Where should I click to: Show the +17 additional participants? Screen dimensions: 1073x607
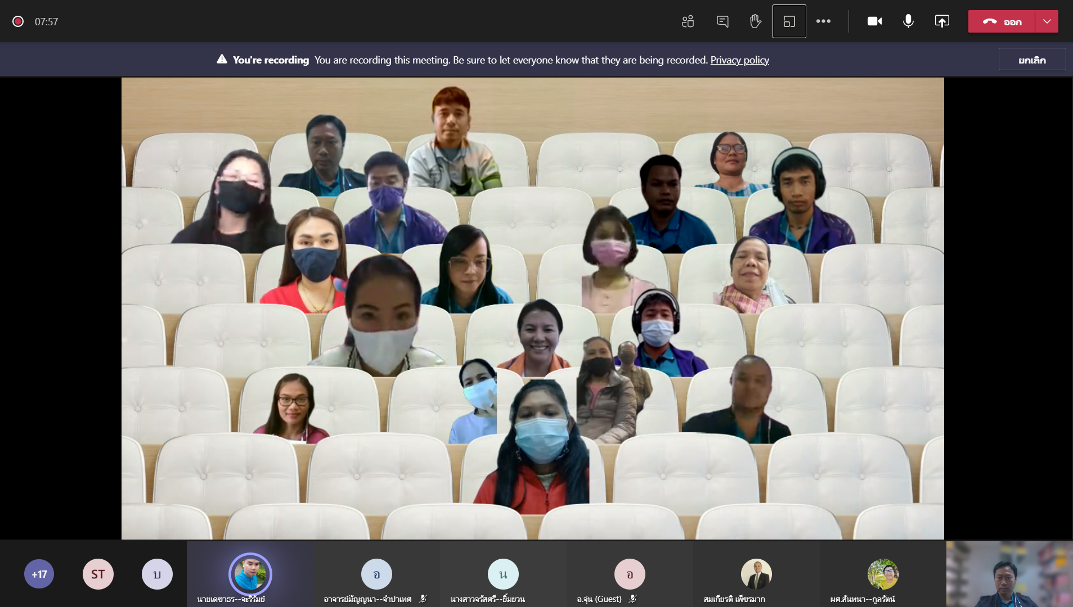39,574
